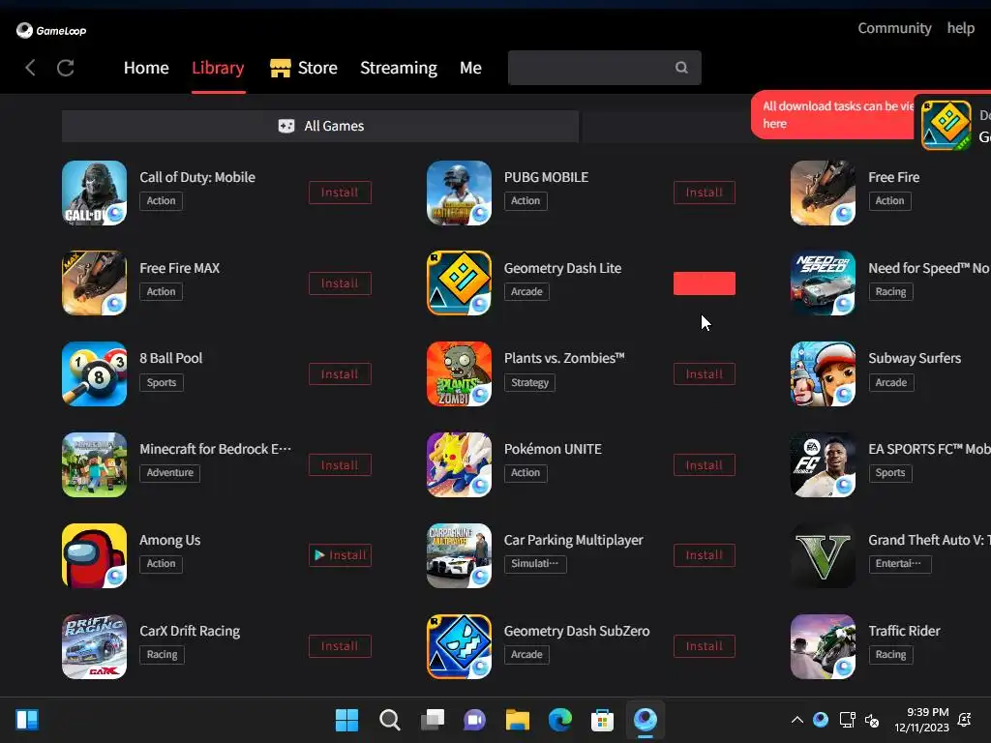
Task: Install Plants vs. Zombies
Action: click(x=705, y=374)
